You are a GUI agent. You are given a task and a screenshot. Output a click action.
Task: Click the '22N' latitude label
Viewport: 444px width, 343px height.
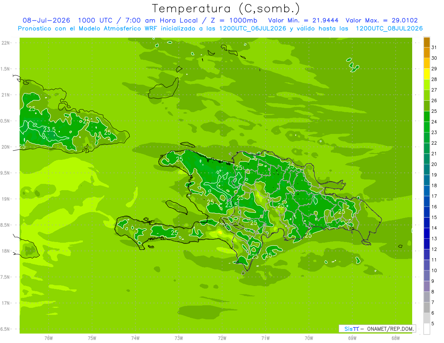point(6,43)
